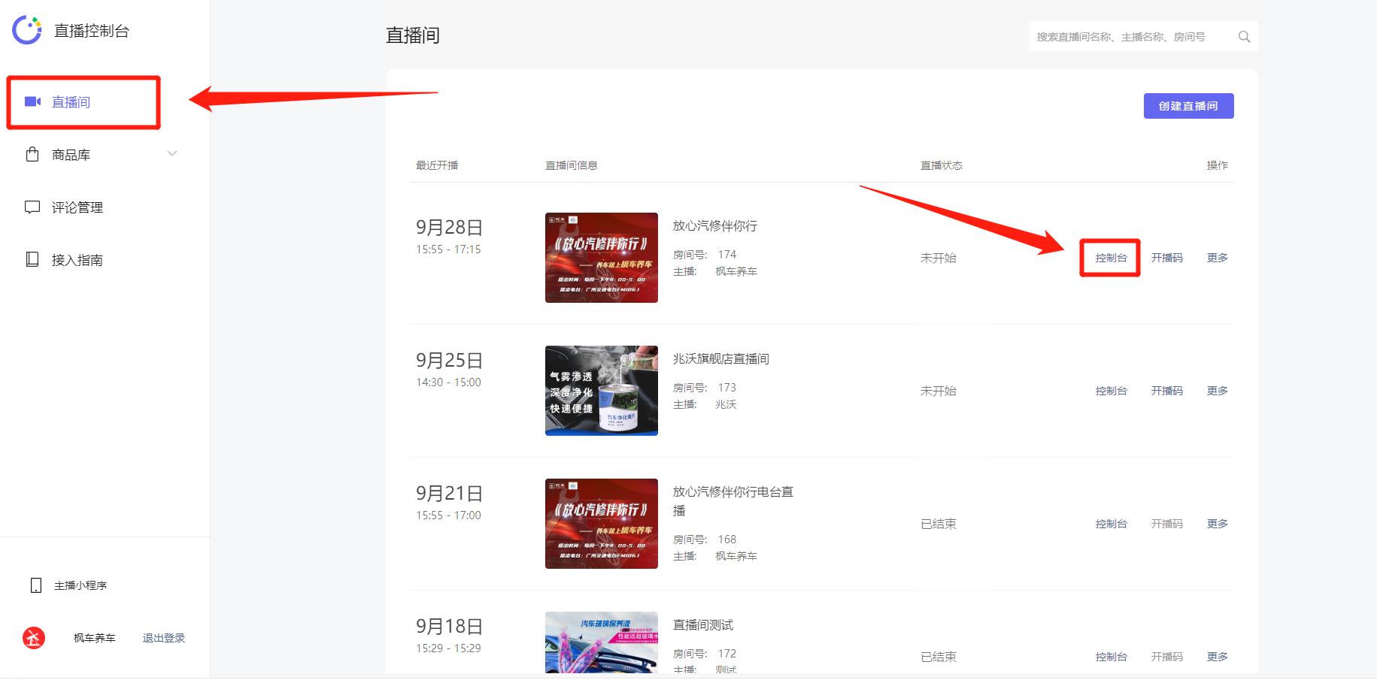Screen dimensions: 1377x680
Task: Open 更多 options for room 172
Action: pos(1217,657)
